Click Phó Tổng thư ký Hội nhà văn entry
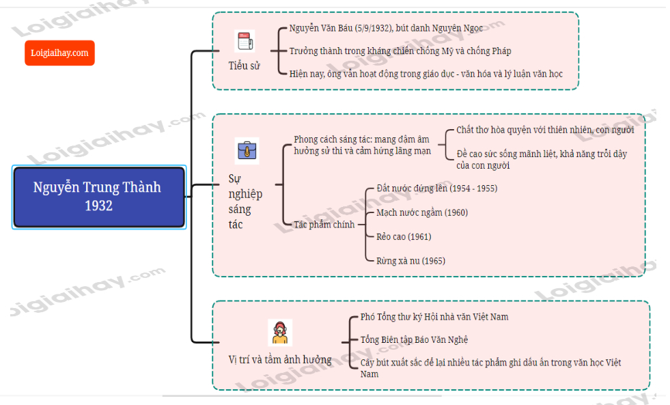The width and height of the screenshot is (670, 405). click(x=434, y=317)
